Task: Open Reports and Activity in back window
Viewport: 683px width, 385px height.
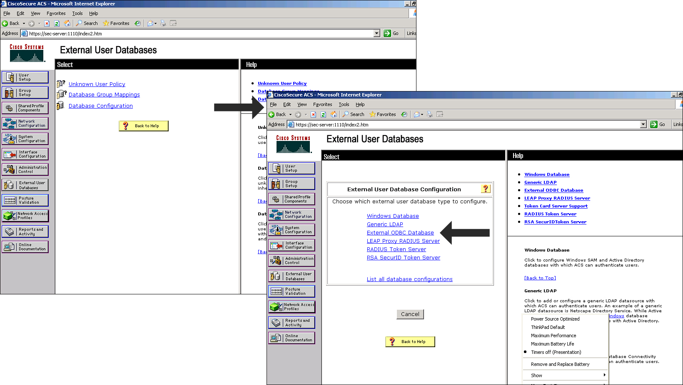Action: [25, 232]
